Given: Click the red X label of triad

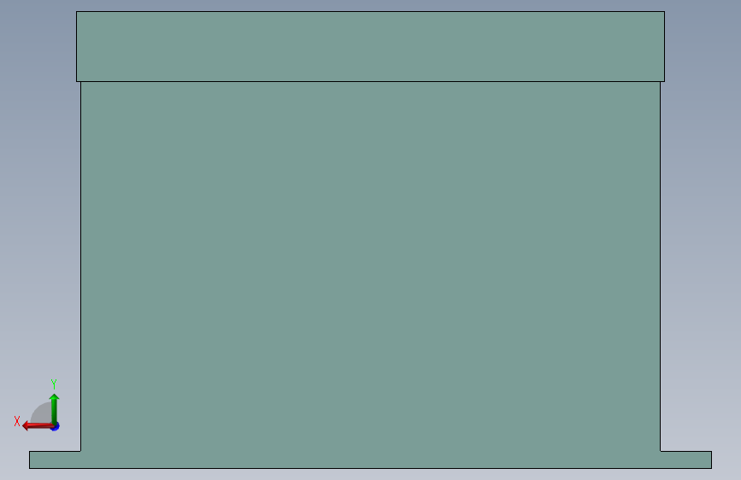Looking at the screenshot, I should (17, 421).
